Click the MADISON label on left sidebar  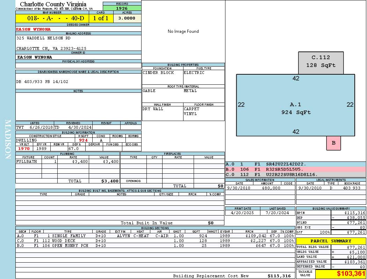(8, 139)
